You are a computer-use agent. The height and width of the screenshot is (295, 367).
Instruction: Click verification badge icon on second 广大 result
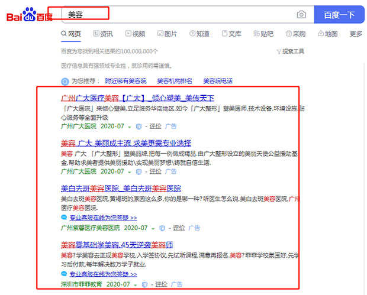(139, 172)
